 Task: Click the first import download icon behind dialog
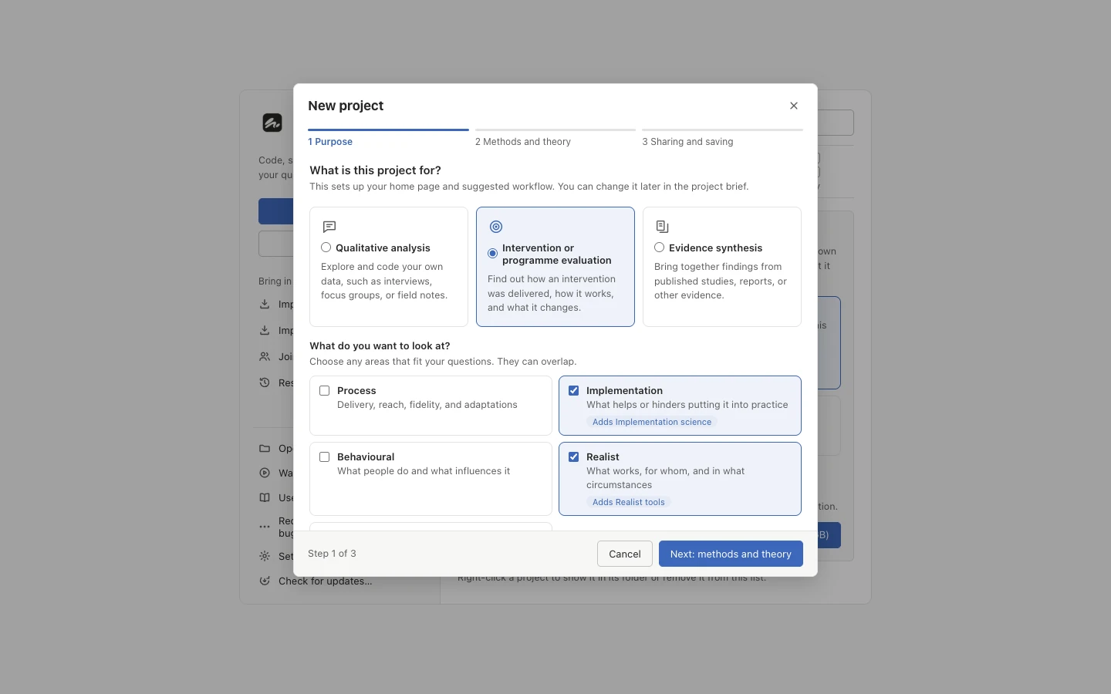[265, 305]
